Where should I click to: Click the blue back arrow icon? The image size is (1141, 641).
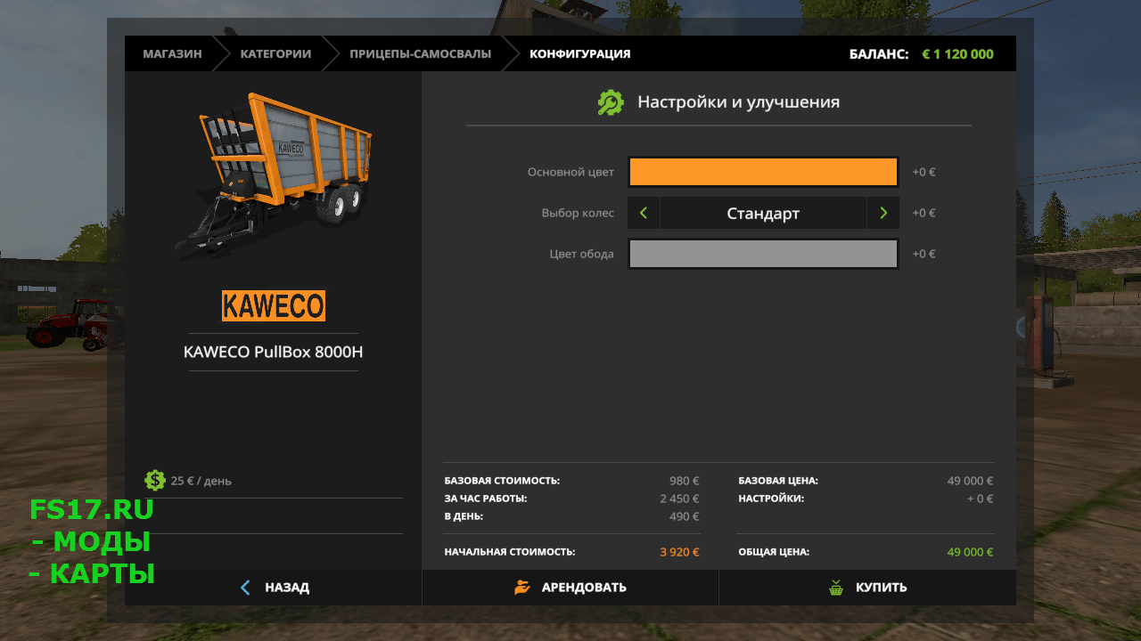pos(246,588)
